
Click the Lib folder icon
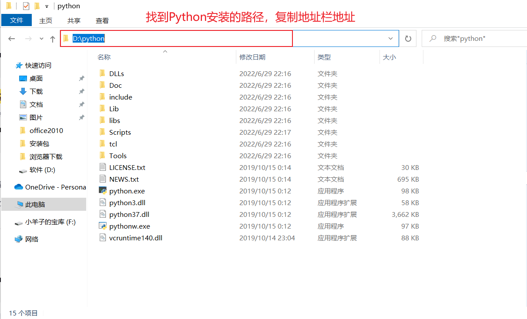pyautogui.click(x=103, y=109)
